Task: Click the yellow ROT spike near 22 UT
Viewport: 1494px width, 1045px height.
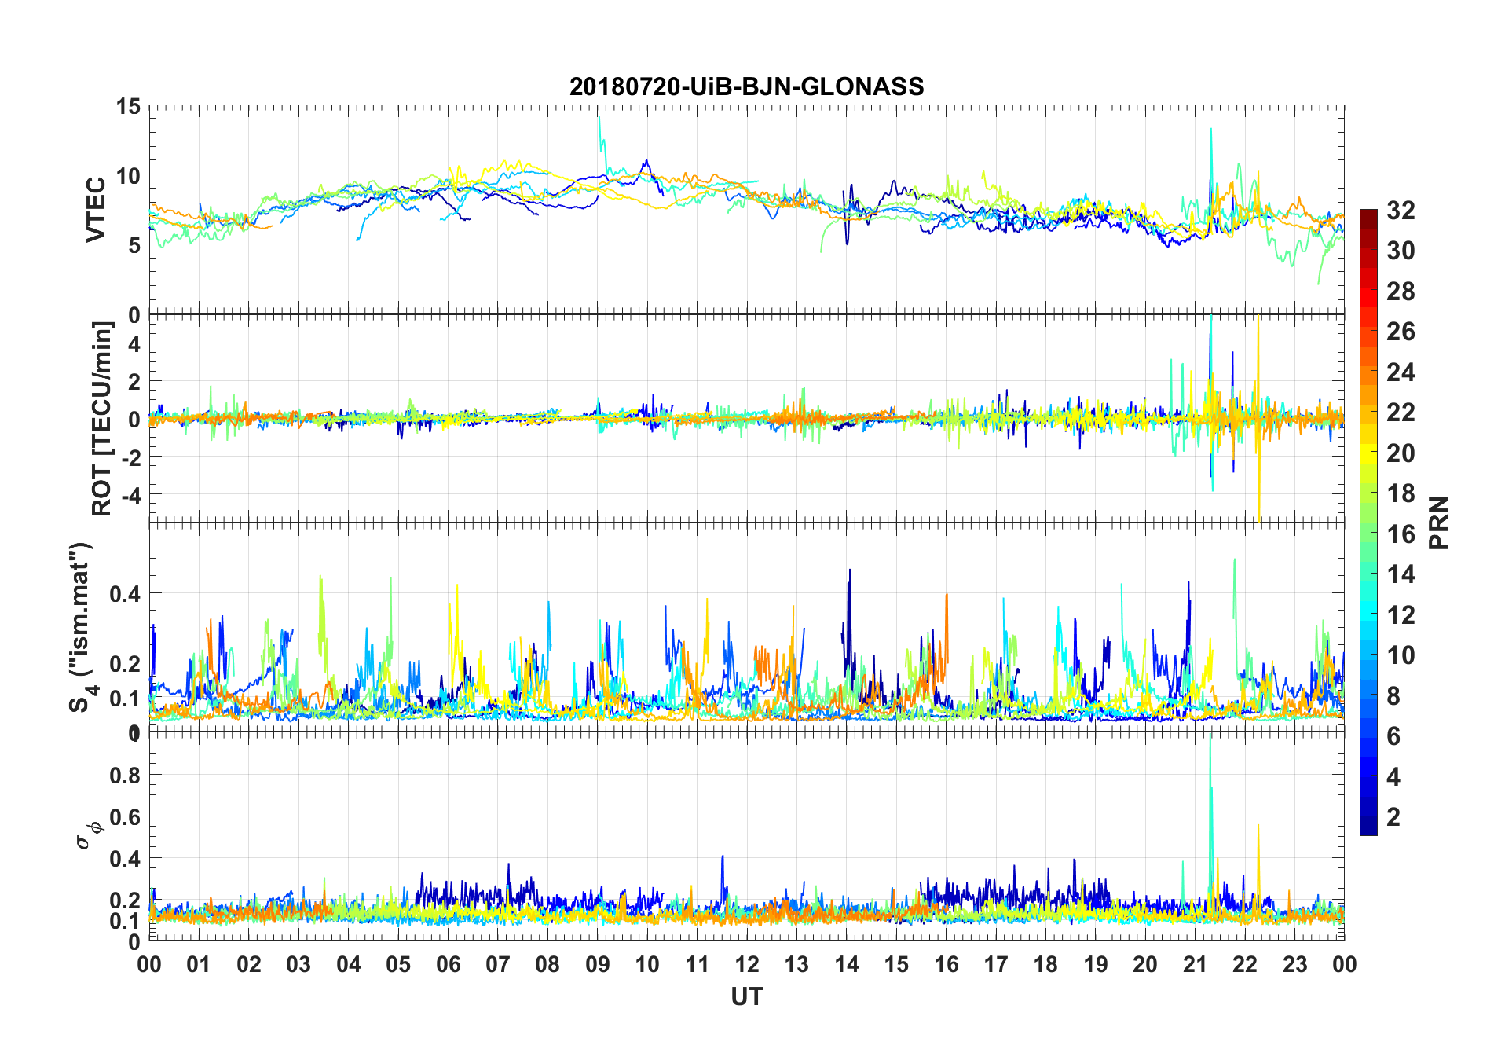Action: point(1258,416)
